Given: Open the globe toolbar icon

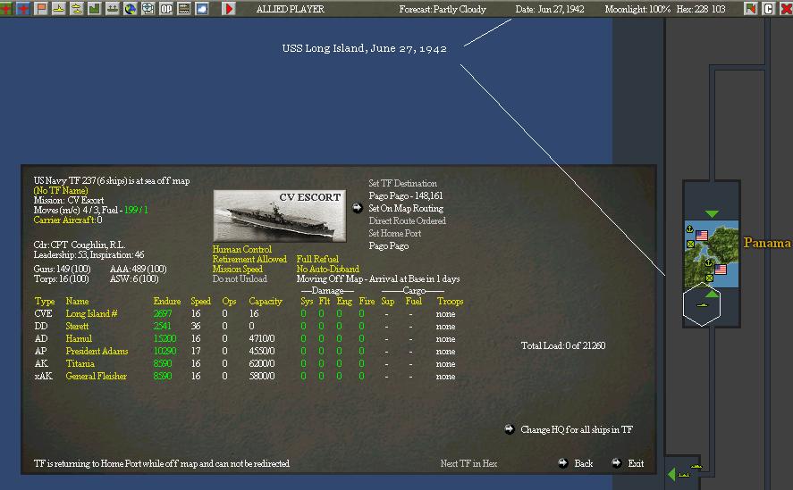Looking at the screenshot, I should (x=130, y=8).
